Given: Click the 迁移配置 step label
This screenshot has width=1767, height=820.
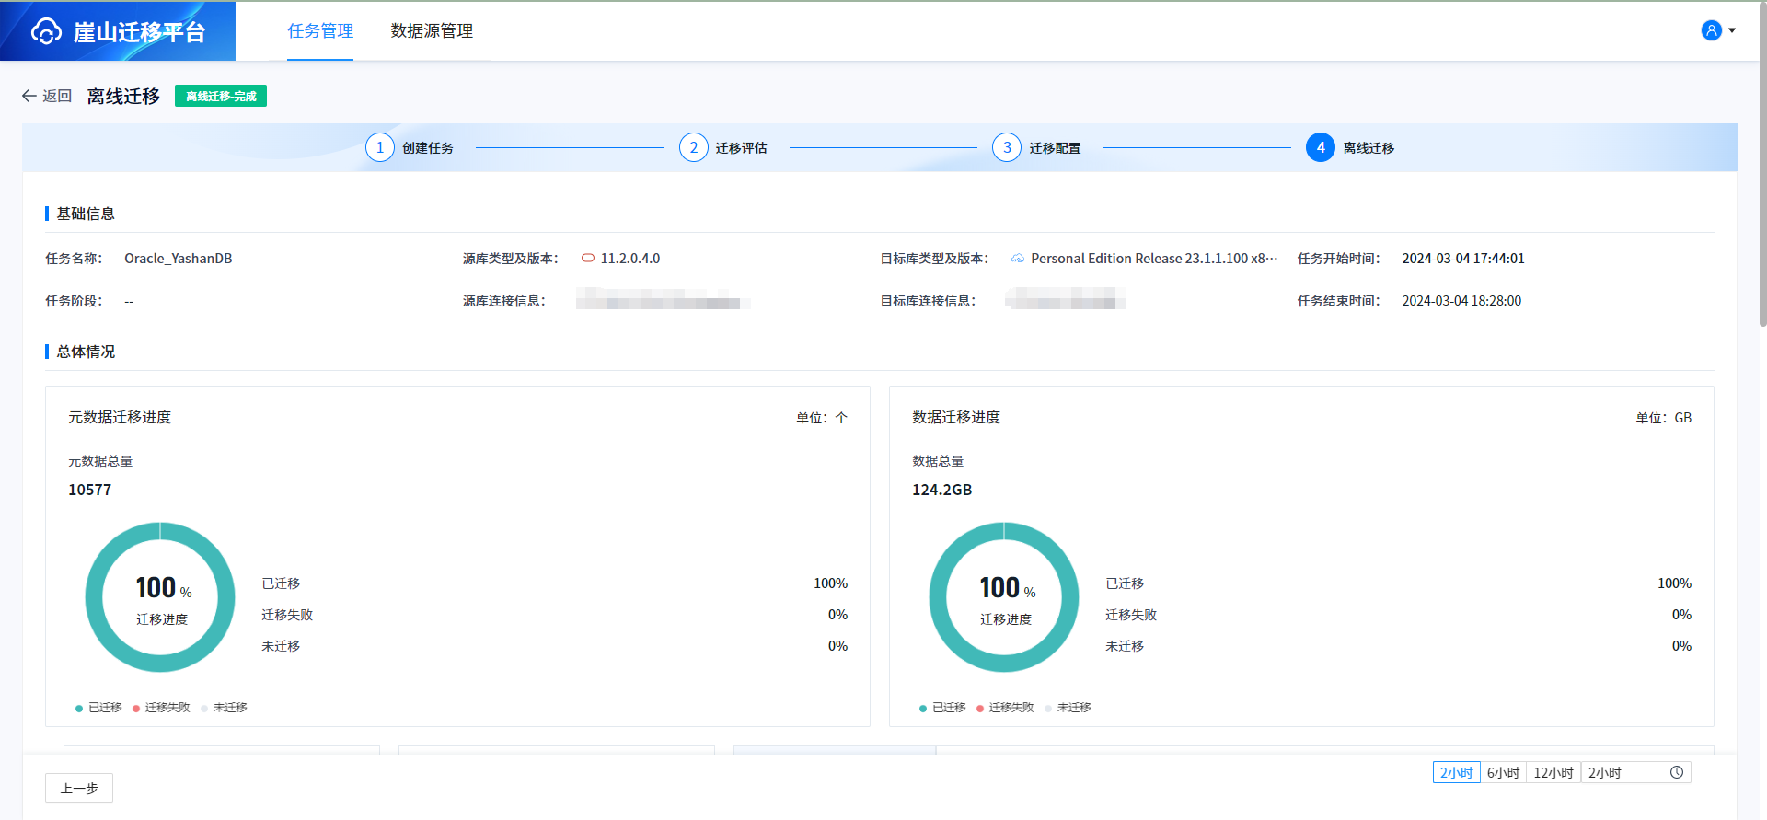Looking at the screenshot, I should coord(1055,148).
